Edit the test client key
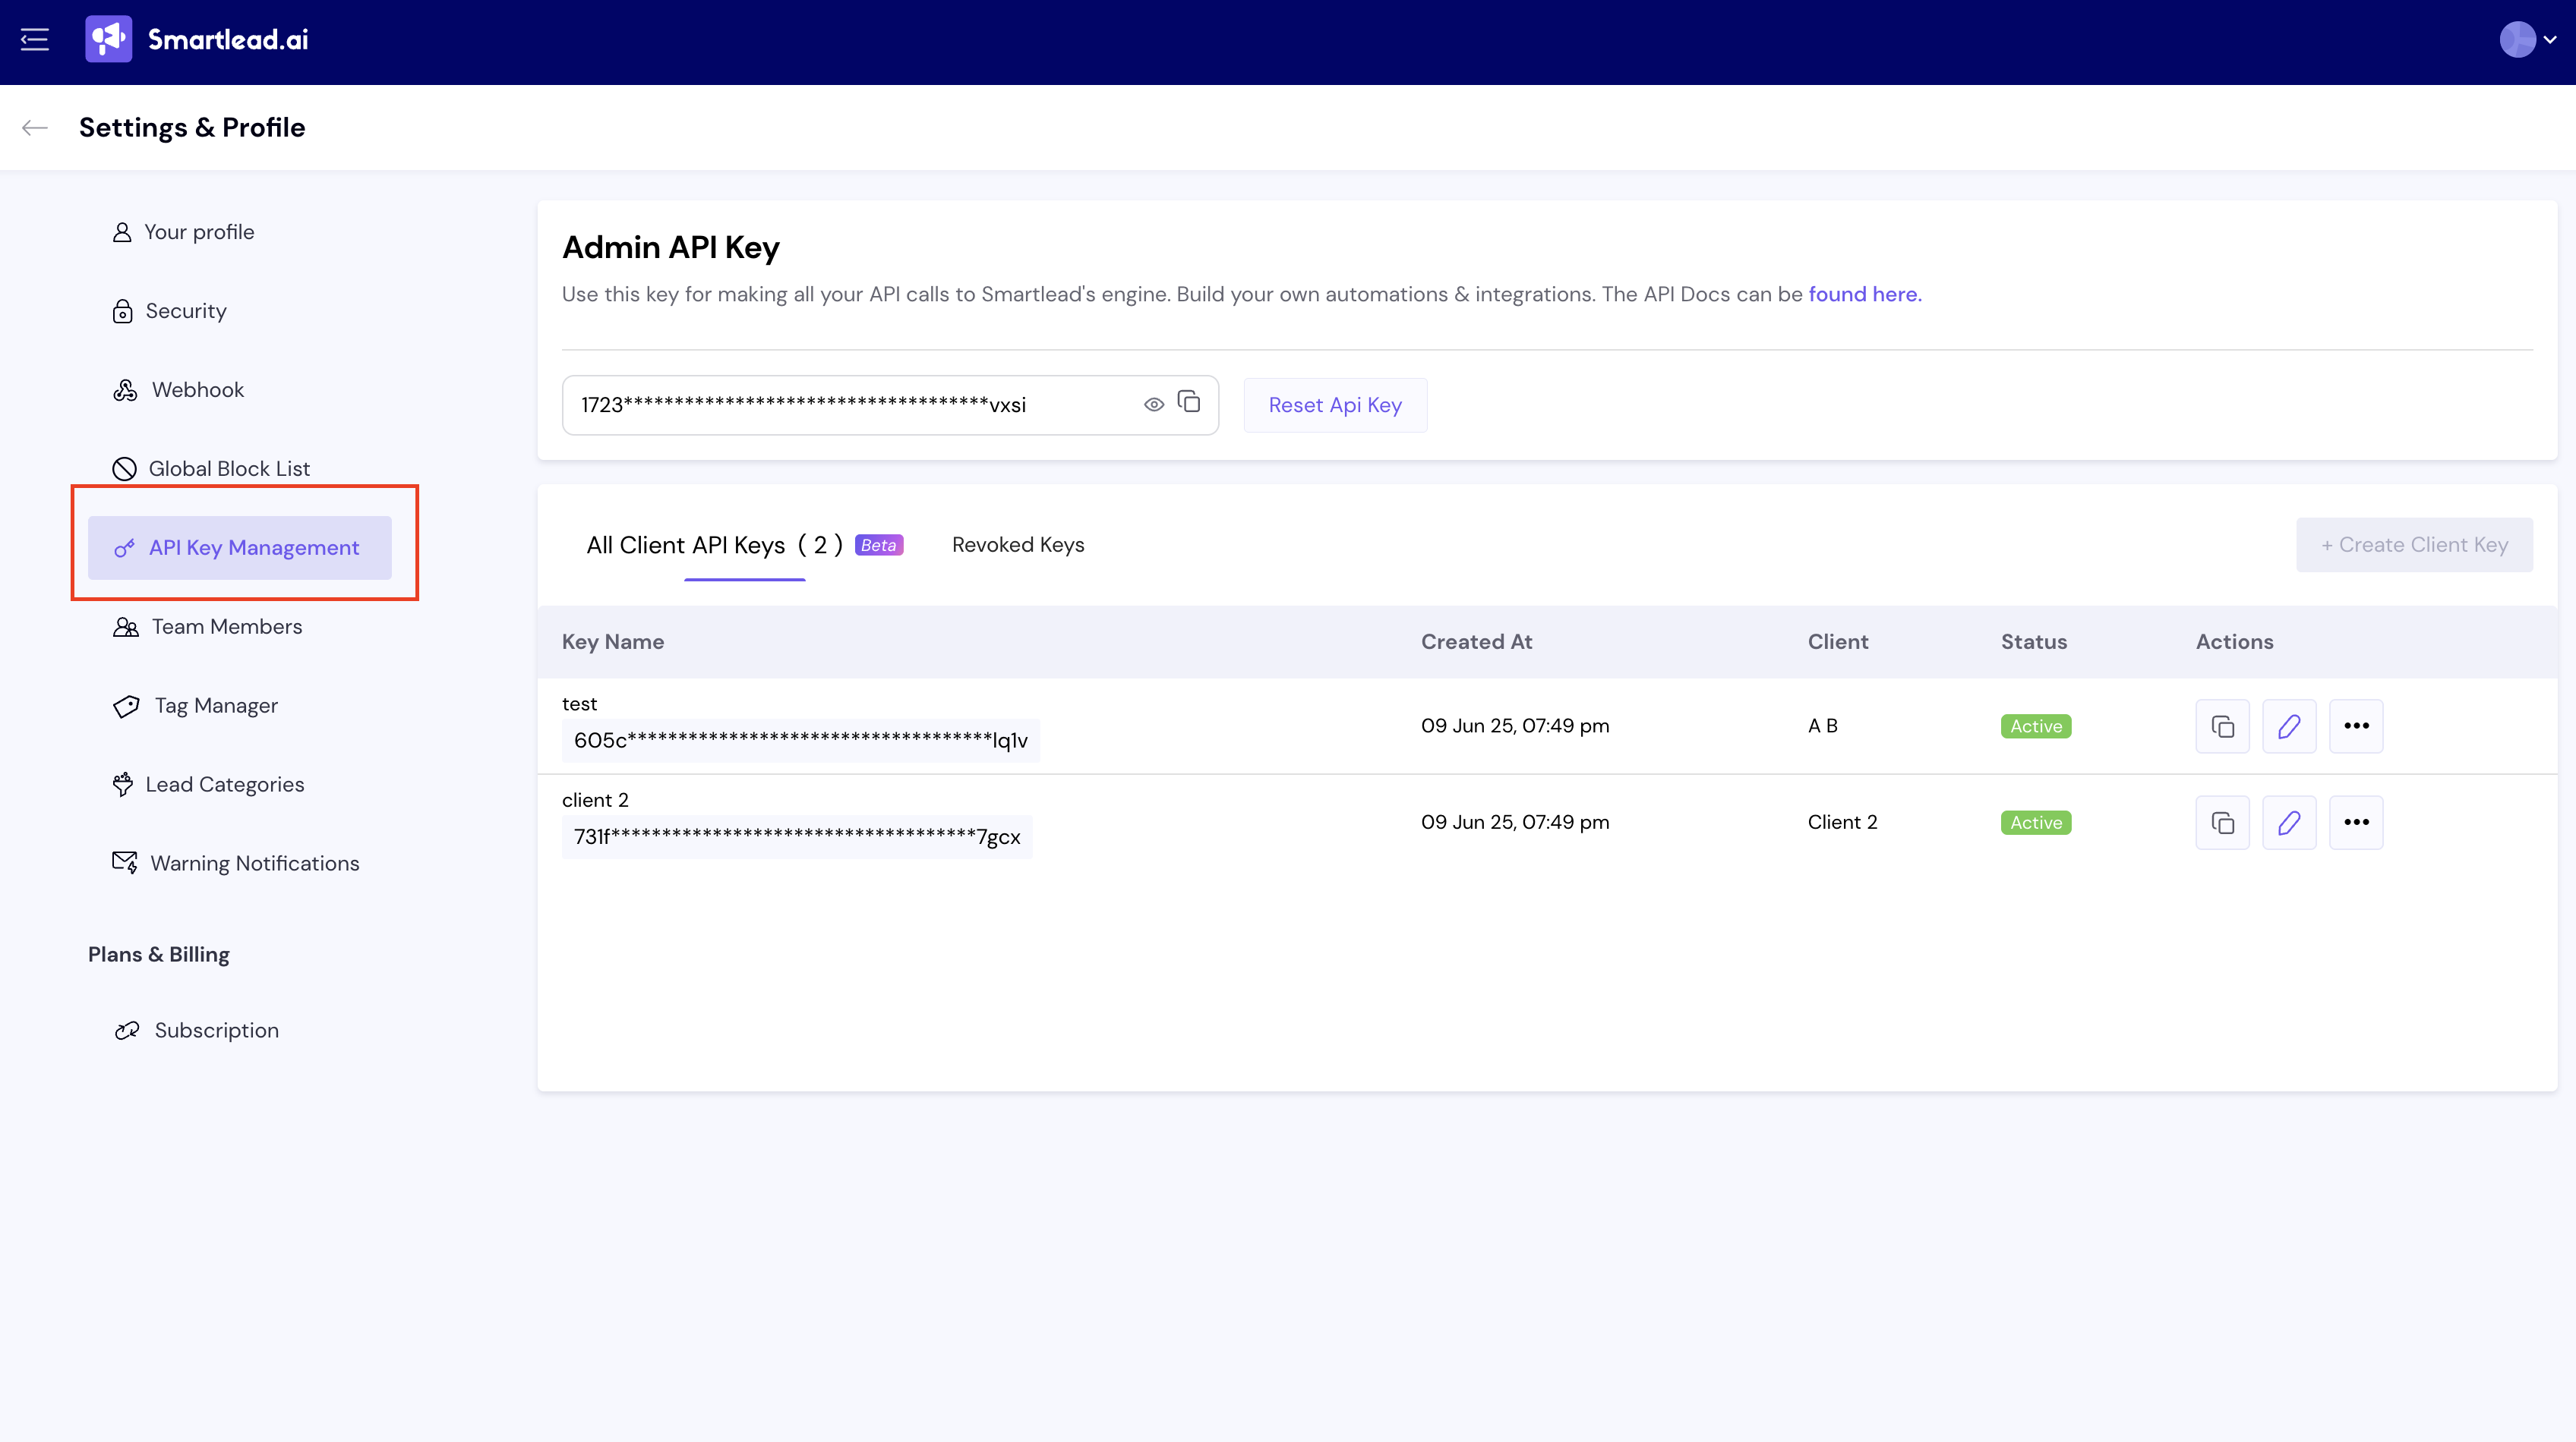The height and width of the screenshot is (1442, 2576). 2289,726
